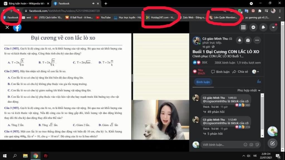Open the Liên Quân Member bookmark

[x=223, y=18]
